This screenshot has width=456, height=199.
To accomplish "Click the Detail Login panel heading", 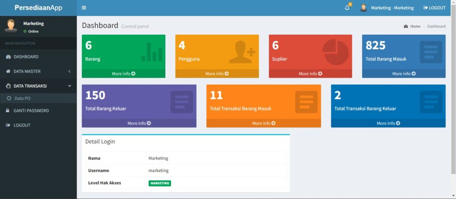I will tap(100, 142).
